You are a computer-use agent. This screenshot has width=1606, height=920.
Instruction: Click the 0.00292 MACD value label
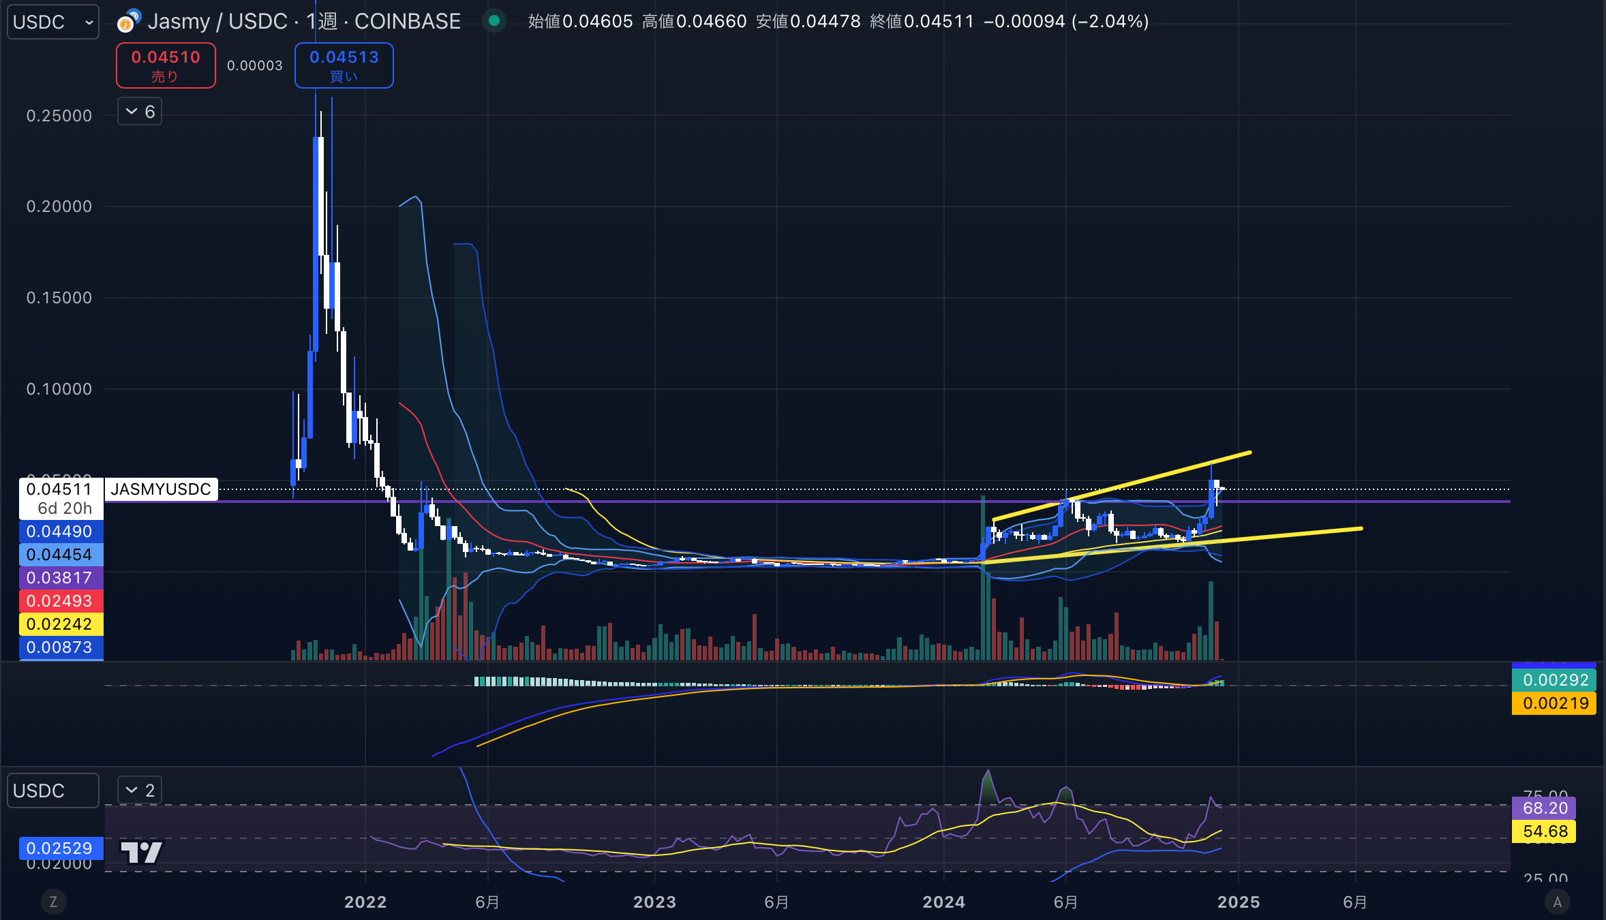click(1554, 680)
